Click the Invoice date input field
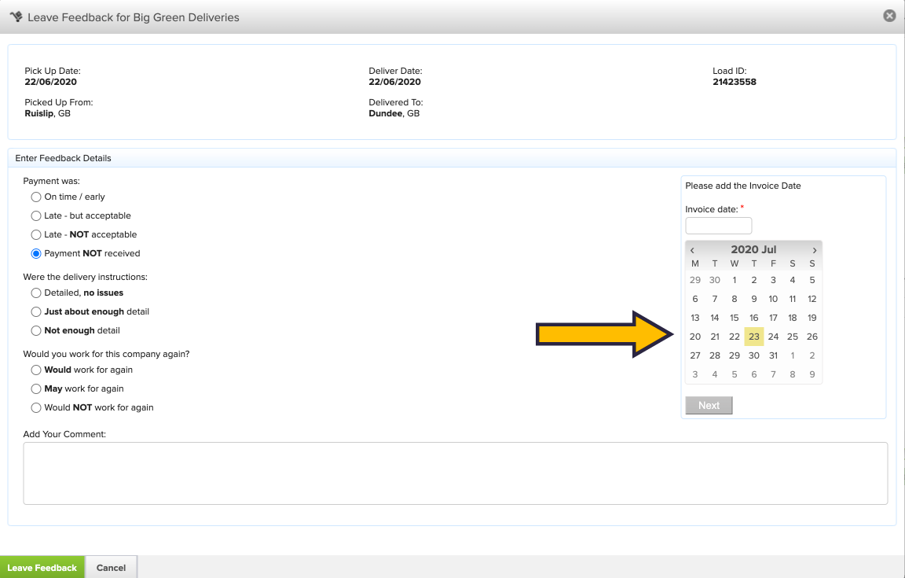This screenshot has height=578, width=905. [x=718, y=226]
